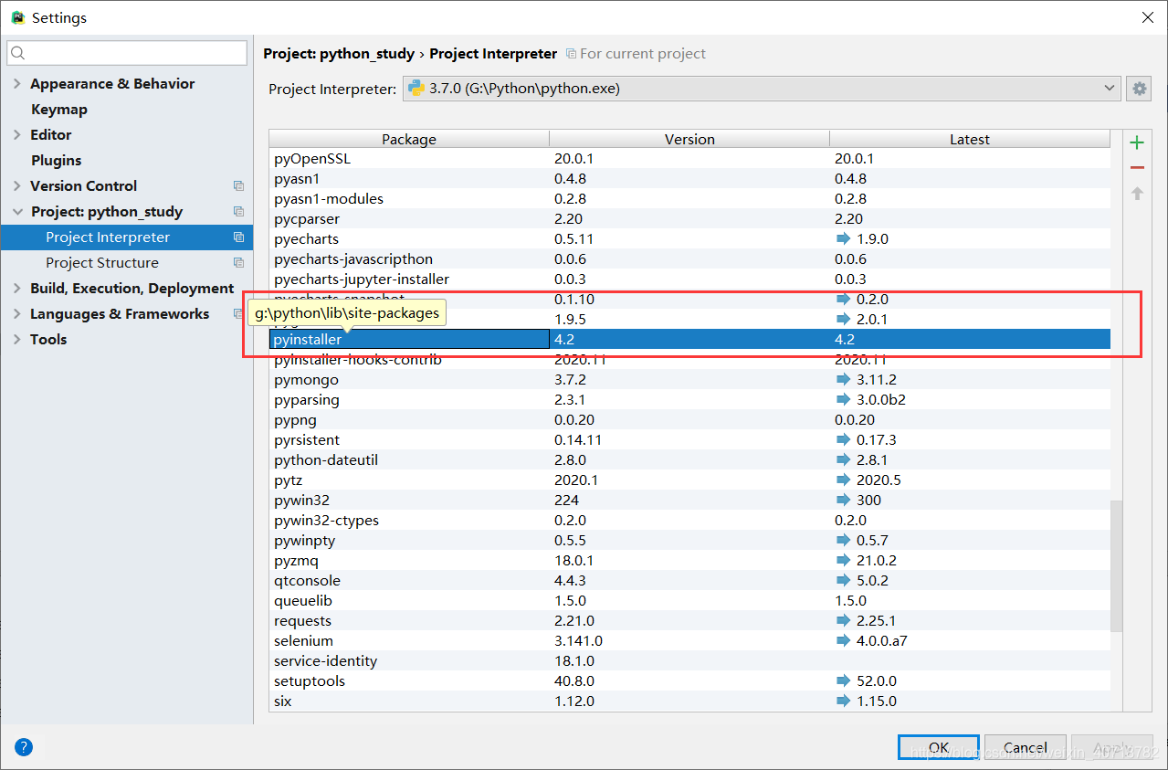Select the pyrsistent package row

[689, 439]
